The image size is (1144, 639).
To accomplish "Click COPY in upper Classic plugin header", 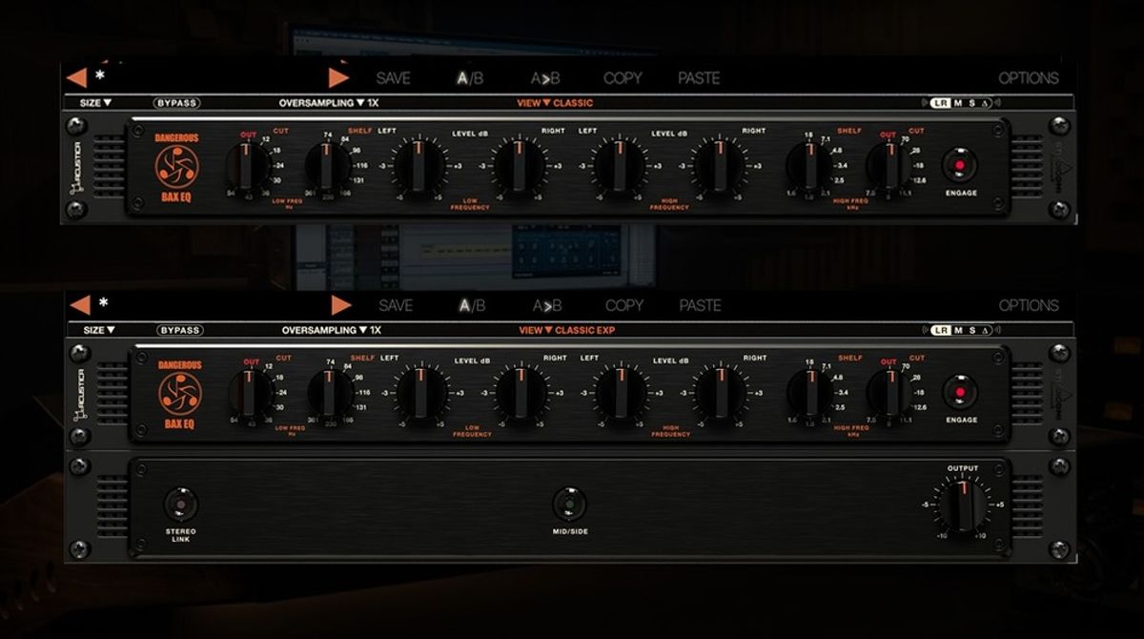I will point(623,78).
